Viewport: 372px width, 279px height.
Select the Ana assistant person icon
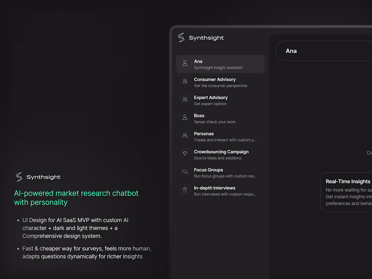tap(185, 63)
